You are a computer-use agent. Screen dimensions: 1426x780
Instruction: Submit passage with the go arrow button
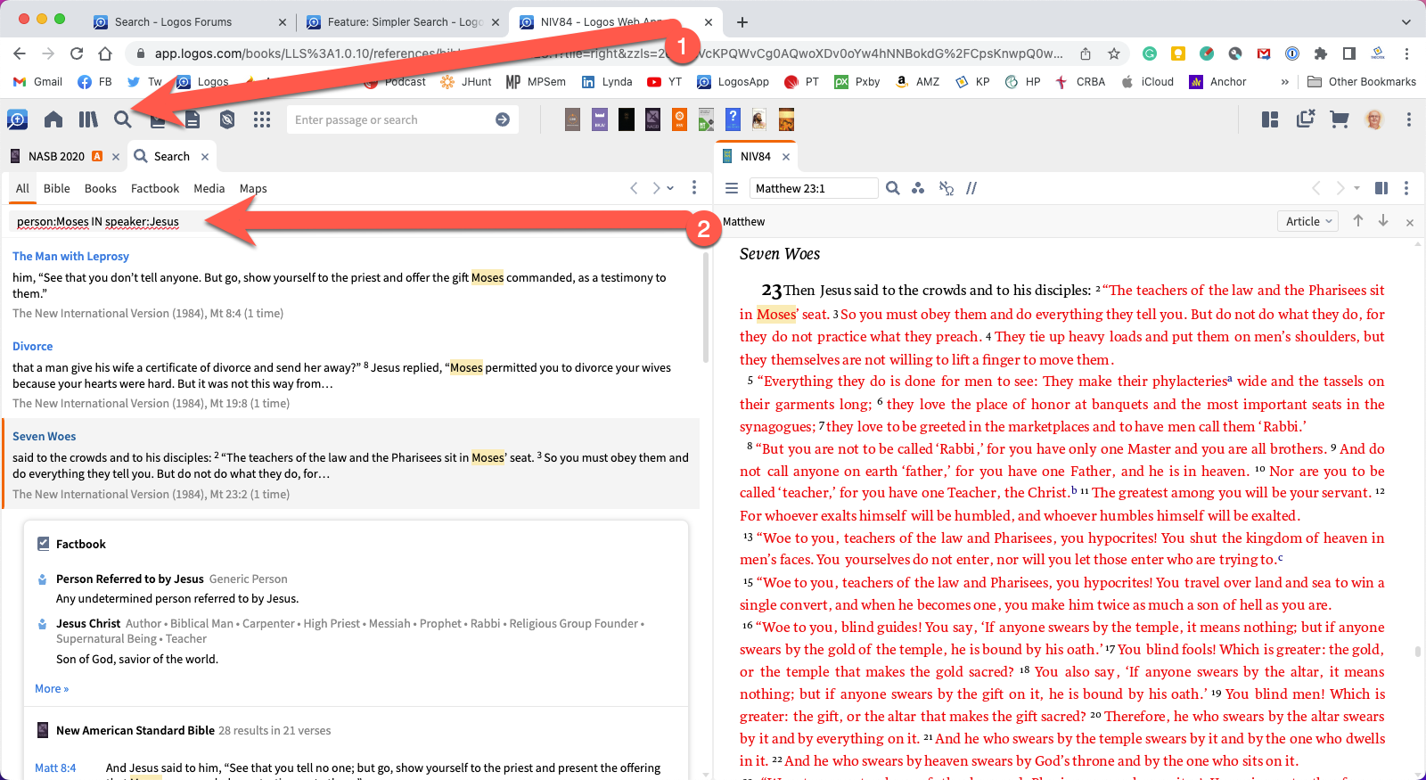503,119
